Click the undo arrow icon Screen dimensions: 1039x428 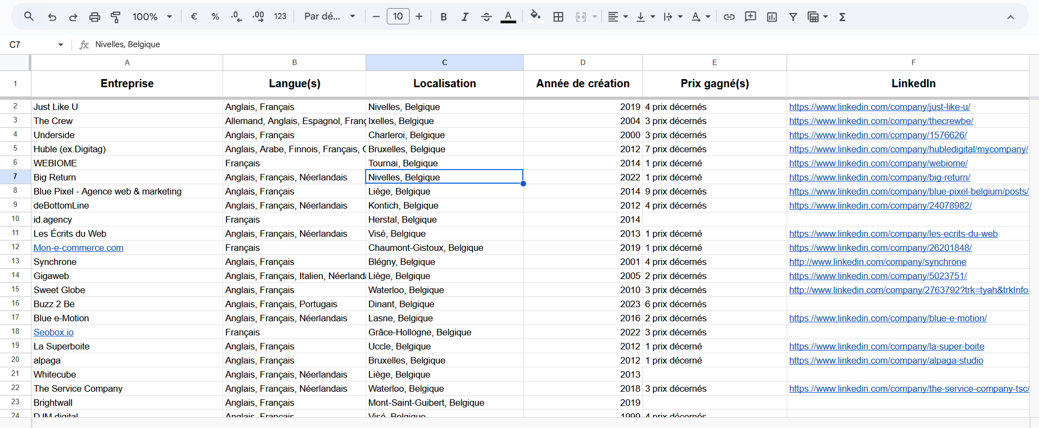[52, 17]
